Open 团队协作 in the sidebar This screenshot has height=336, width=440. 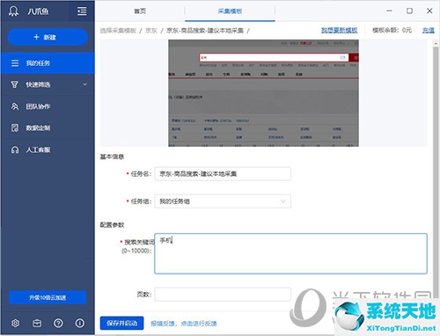pyautogui.click(x=48, y=106)
